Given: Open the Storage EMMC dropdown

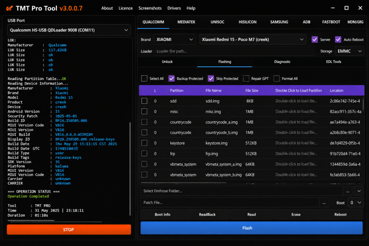Looking at the screenshot, I should tap(350, 51).
